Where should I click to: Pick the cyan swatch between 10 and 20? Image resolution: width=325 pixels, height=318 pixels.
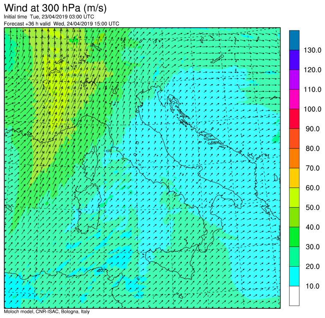coord(294,276)
